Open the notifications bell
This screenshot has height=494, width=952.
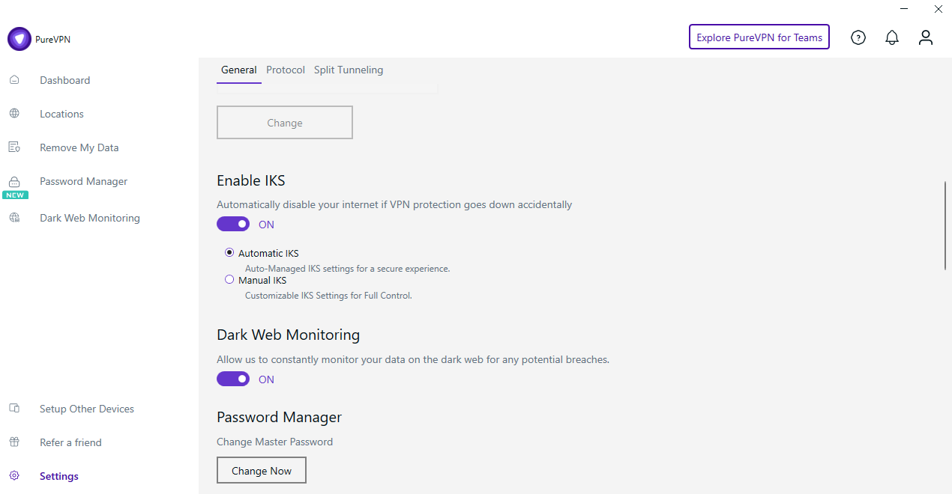(892, 37)
